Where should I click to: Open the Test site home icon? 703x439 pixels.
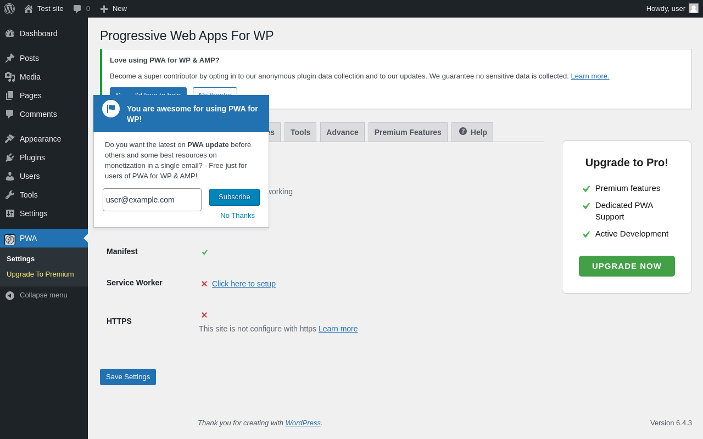(29, 9)
